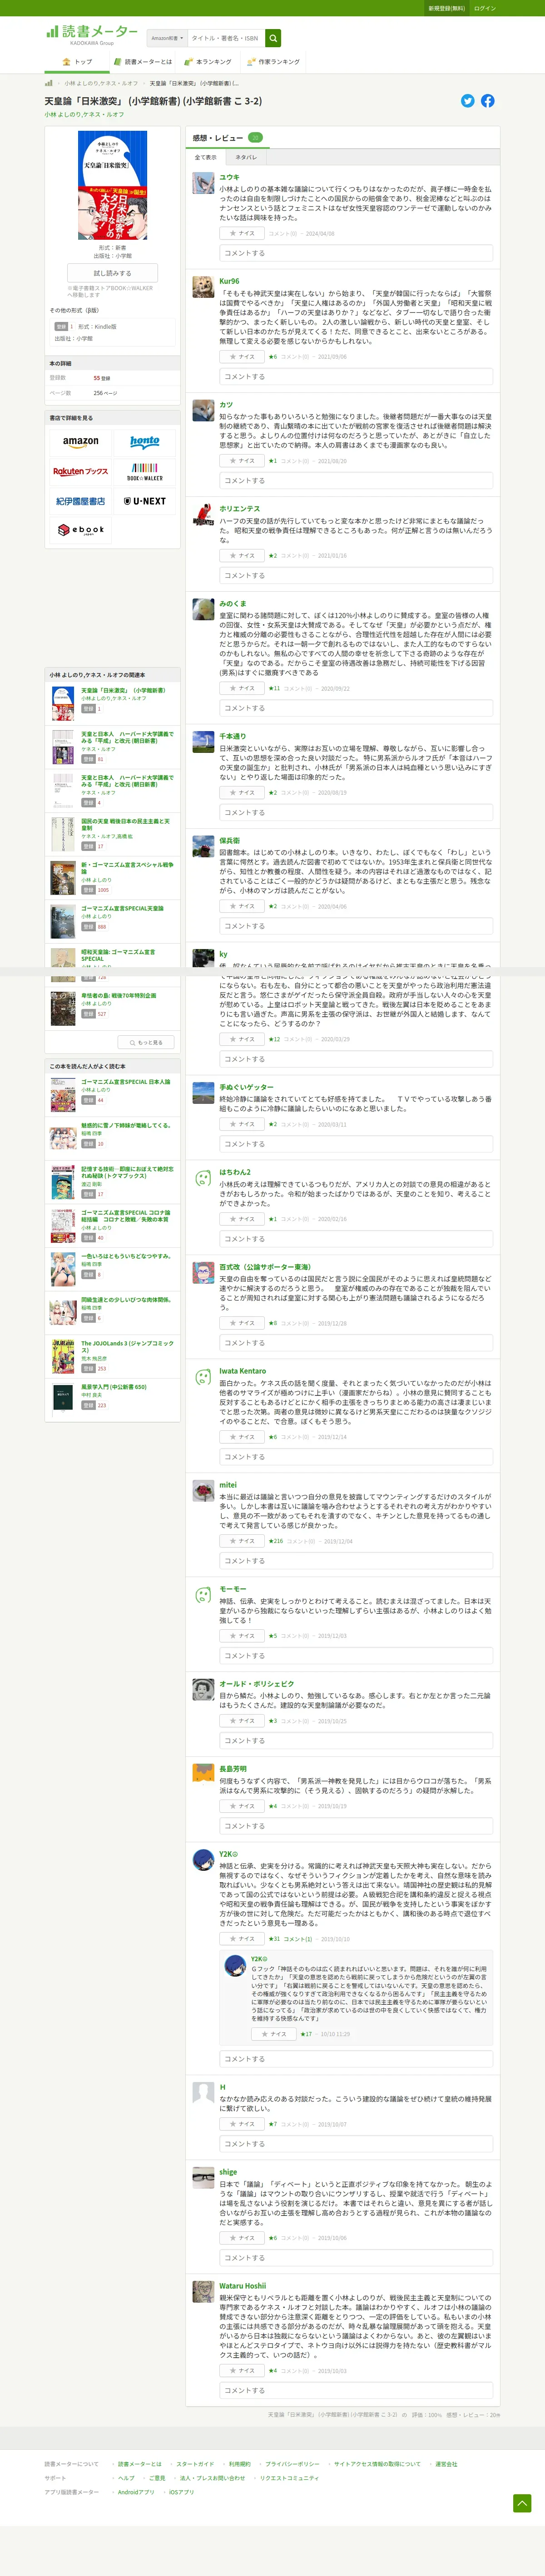Share the book on Facebook
Image resolution: width=545 pixels, height=2576 pixels.
click(487, 101)
